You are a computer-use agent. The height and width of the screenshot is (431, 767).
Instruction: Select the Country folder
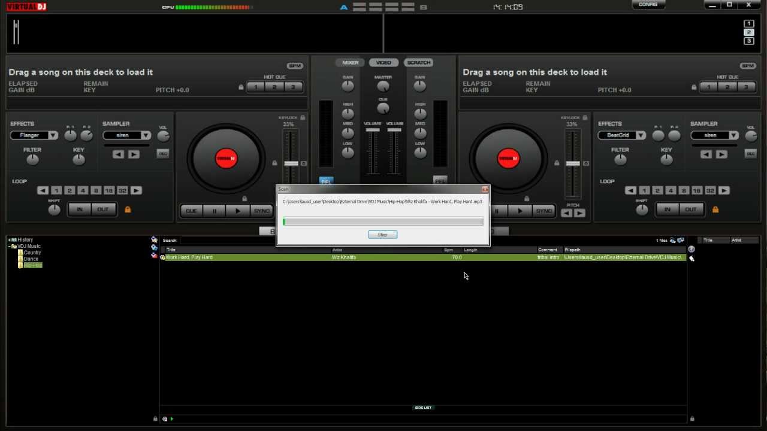29,253
